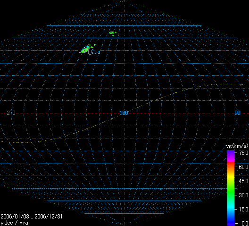
Task: Click the yellow dotted ecliptic curve
Action: 124,113
